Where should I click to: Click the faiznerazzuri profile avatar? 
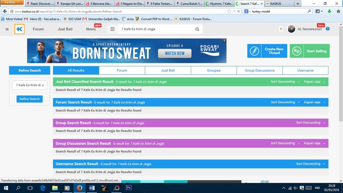(x=292, y=29)
